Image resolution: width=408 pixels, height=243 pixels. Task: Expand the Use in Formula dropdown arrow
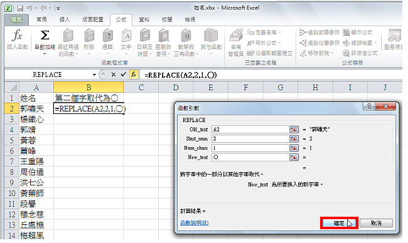pos(279,43)
